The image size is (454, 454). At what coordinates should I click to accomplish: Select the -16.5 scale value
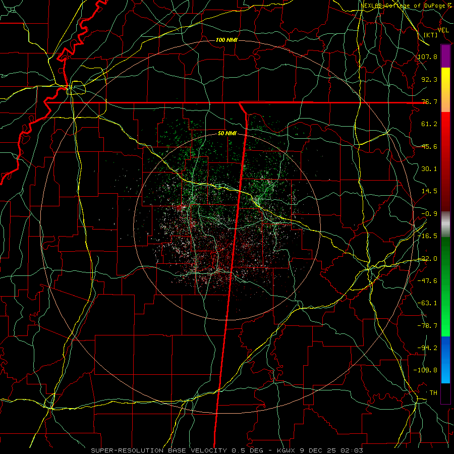point(427,236)
